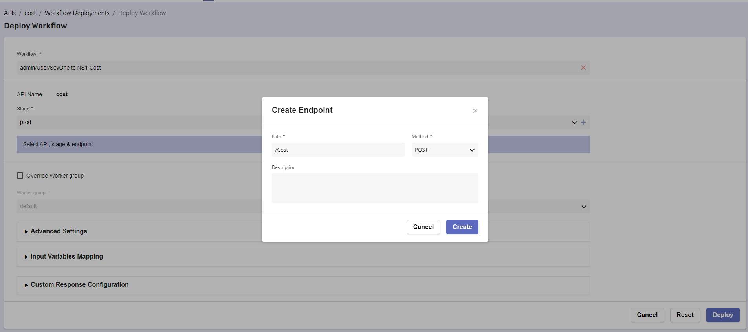
Task: Click the Deploy button
Action: (x=723, y=315)
